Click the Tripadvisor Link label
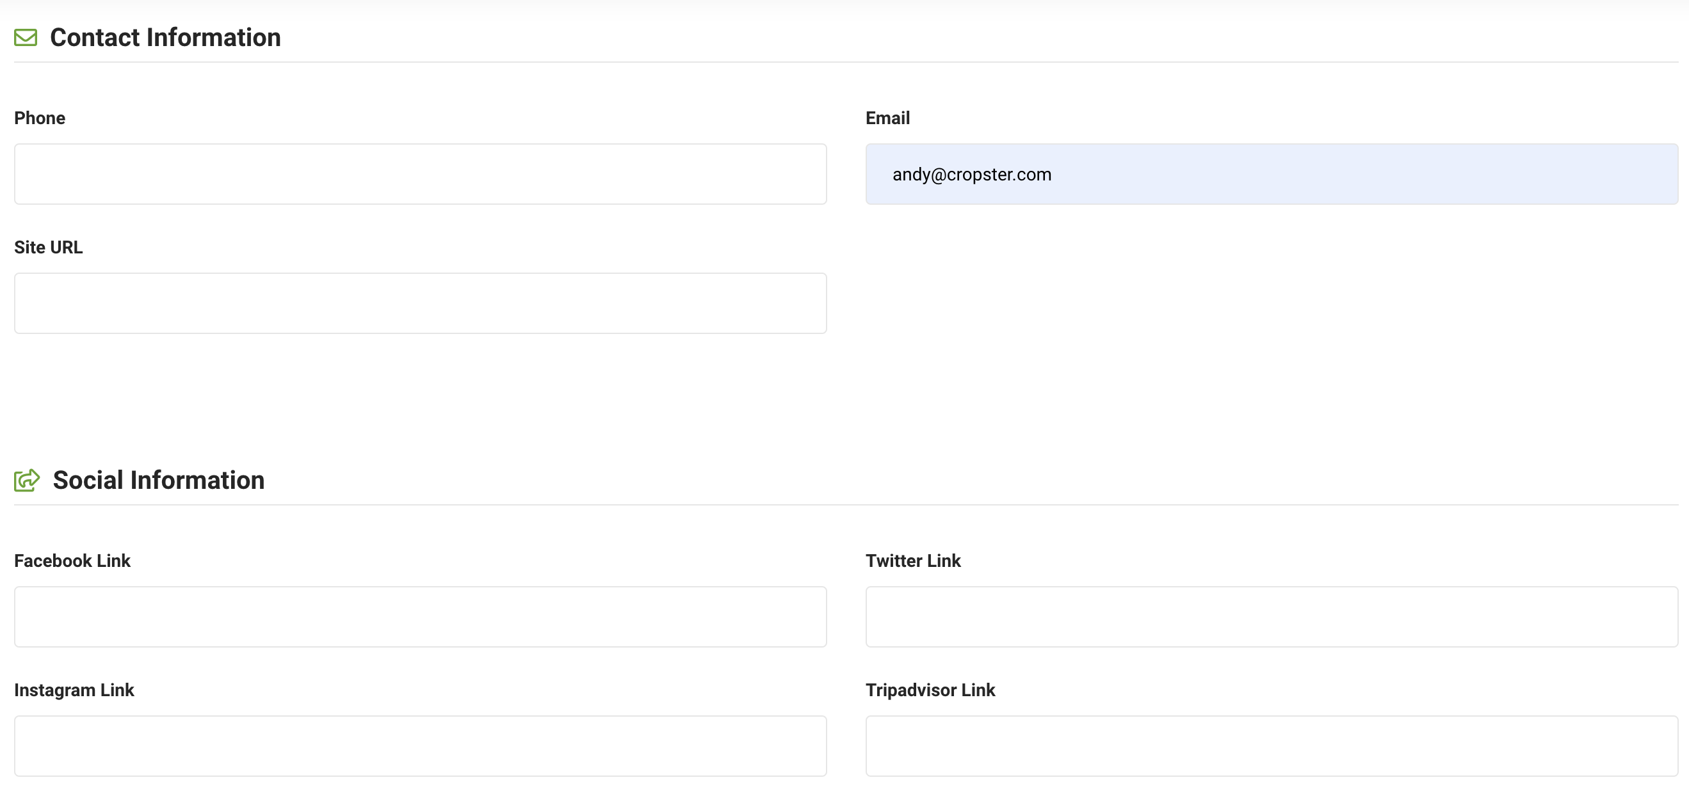 point(930,690)
